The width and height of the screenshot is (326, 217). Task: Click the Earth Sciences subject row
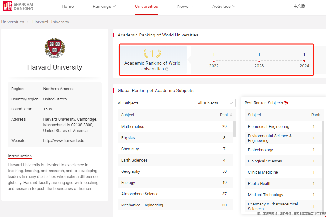coord(175,160)
